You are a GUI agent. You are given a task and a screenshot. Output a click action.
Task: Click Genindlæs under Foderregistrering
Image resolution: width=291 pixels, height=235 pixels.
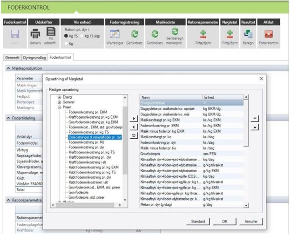[x=134, y=34]
